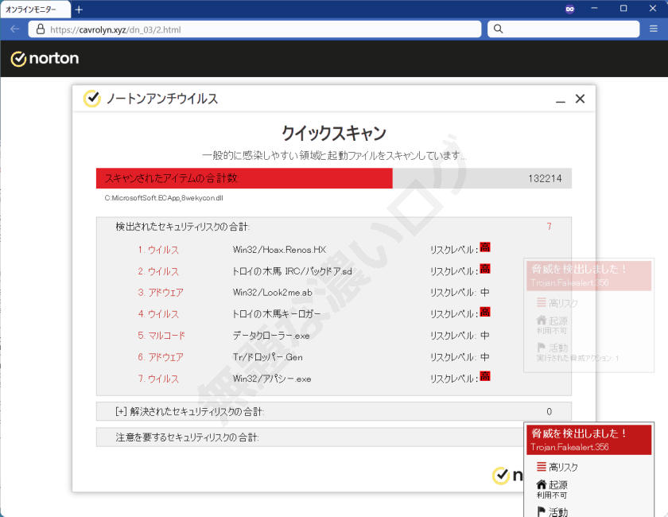Click the faded 起源 home icon in upper popup
The image size is (668, 517).
pos(541,320)
